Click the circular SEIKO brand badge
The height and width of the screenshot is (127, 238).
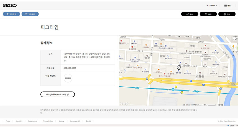pyautogui.click(x=68, y=78)
